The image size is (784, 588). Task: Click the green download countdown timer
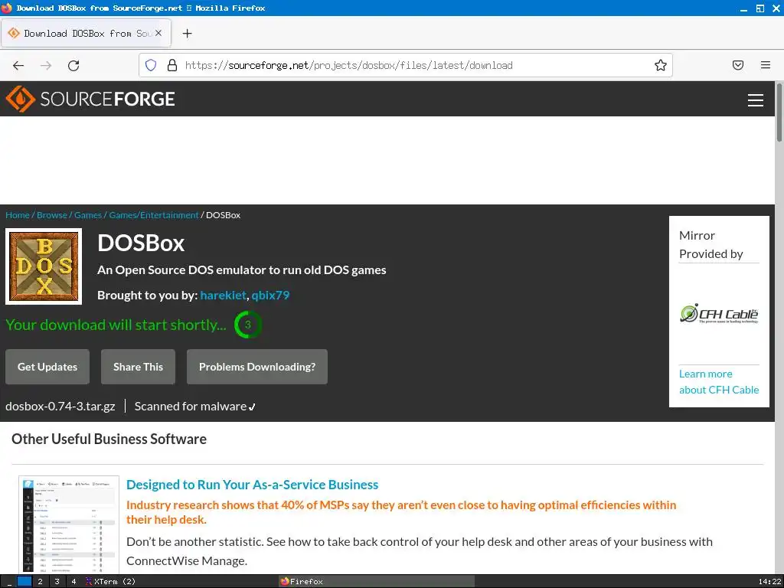[x=247, y=325]
